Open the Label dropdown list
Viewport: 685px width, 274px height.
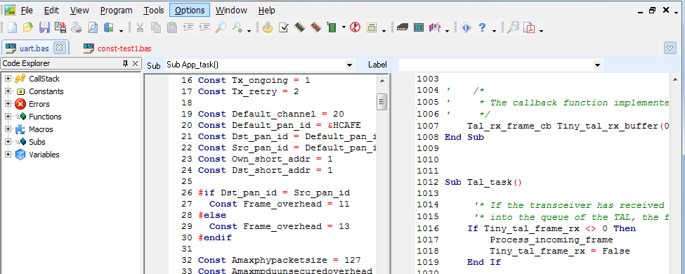click(x=598, y=65)
